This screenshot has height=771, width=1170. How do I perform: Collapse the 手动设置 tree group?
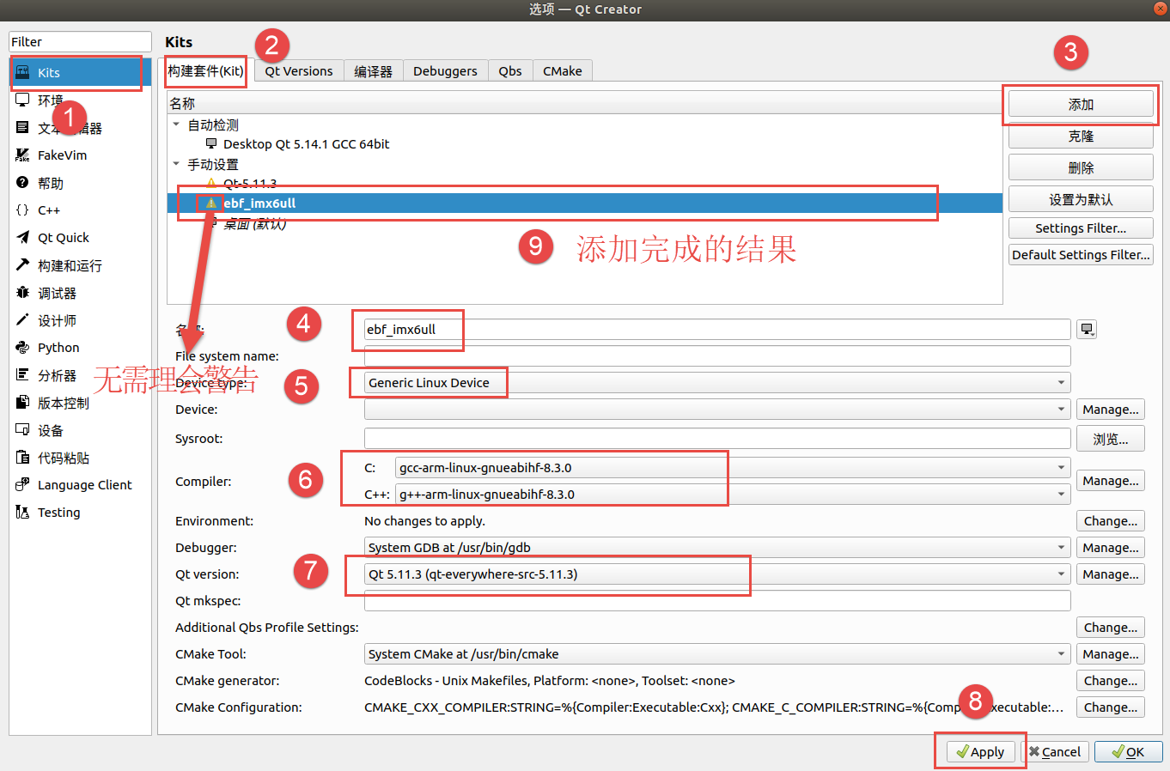tap(176, 164)
